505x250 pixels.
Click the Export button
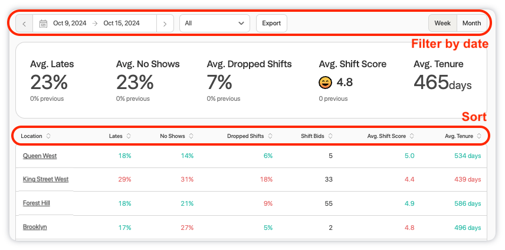click(x=271, y=24)
